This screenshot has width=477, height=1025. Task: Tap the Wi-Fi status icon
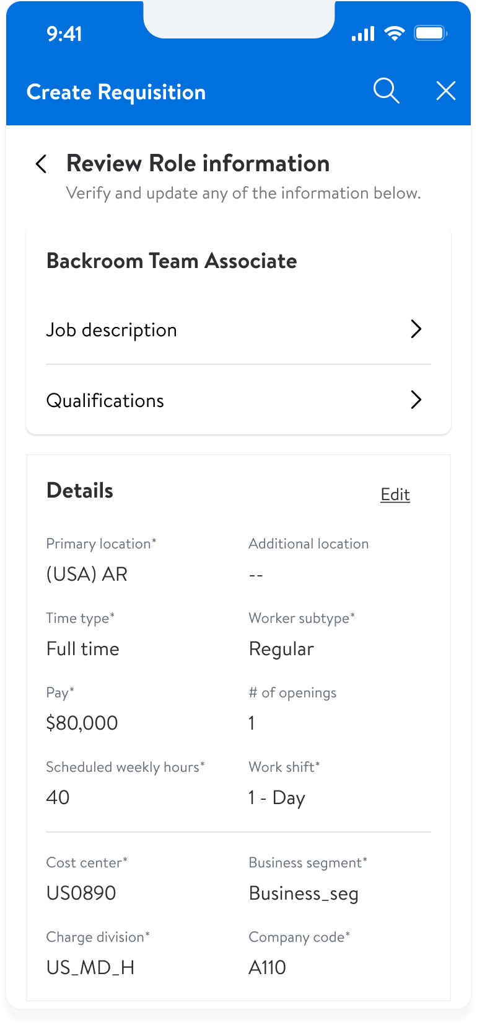point(394,34)
